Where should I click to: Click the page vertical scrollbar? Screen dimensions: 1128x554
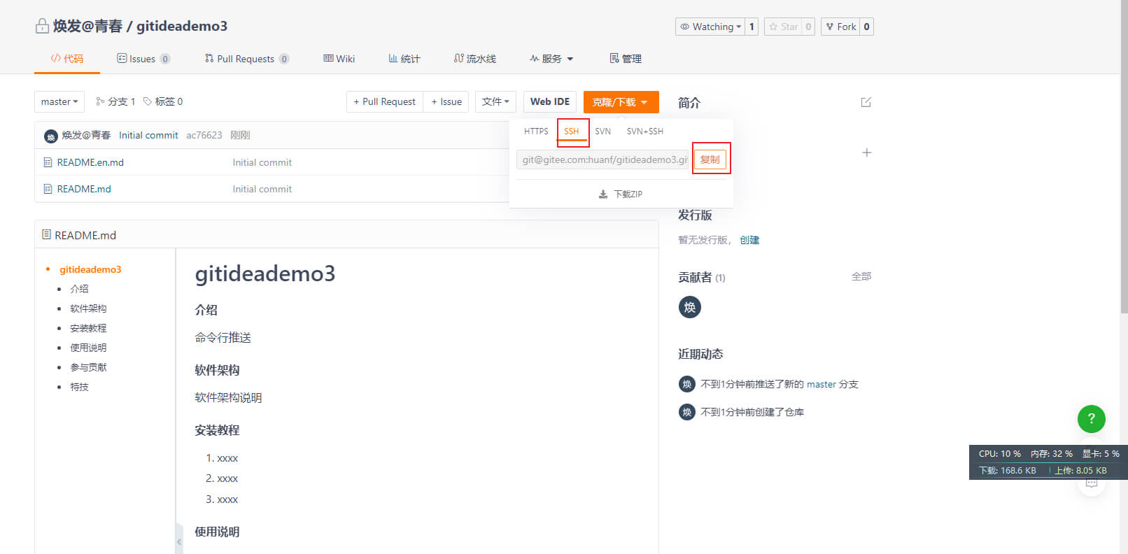coord(1124,157)
